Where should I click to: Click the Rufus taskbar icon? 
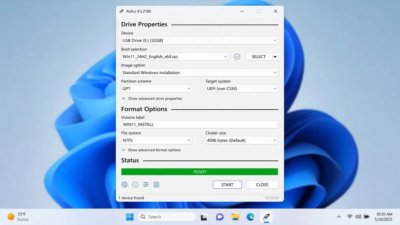coord(266,217)
